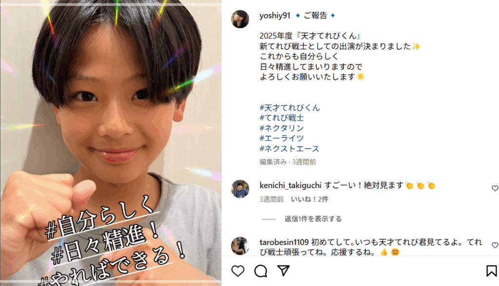The height and width of the screenshot is (286, 499).
Task: Open kenichi_takiguchi's avatar picture
Action: tap(240, 189)
